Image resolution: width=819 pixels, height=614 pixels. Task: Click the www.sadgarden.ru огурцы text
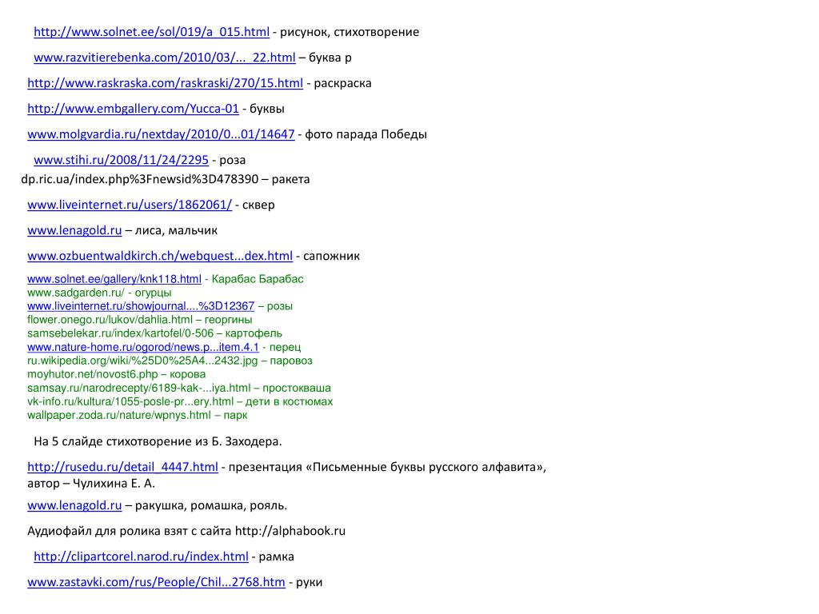[99, 293]
